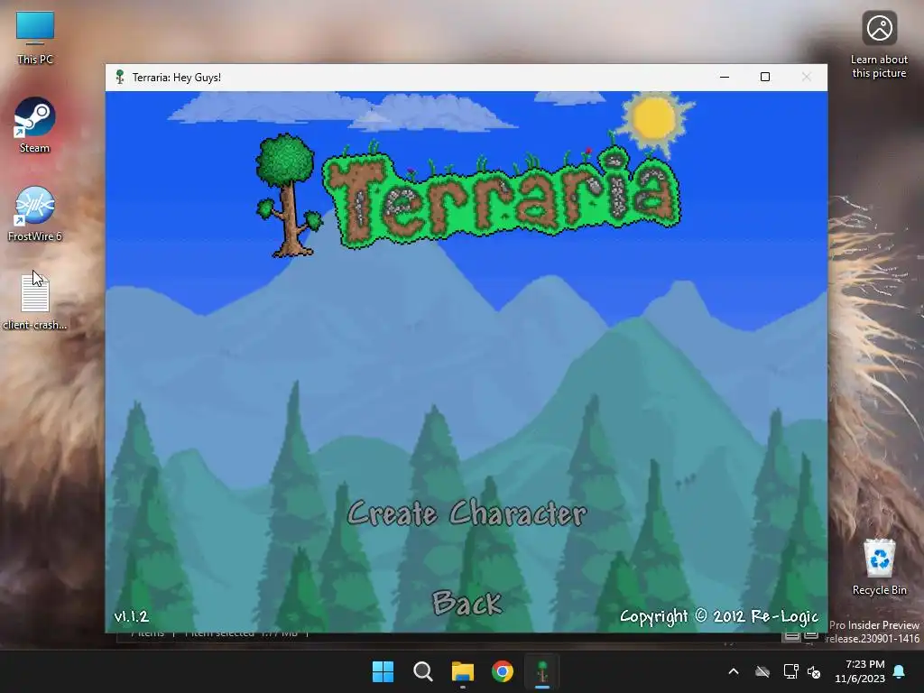924x693 pixels.
Task: Click the Terraria tree icon in the title bar
Action: [x=120, y=78]
